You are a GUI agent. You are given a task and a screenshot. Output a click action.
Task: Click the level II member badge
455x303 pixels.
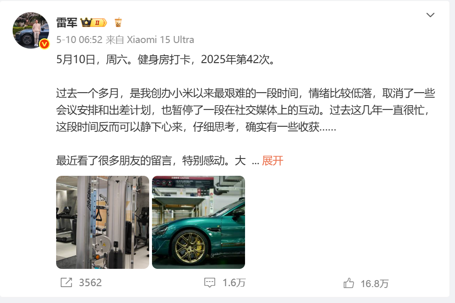99,22
